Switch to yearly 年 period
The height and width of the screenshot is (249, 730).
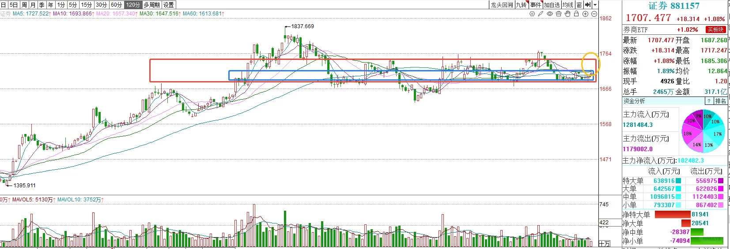tap(51, 5)
